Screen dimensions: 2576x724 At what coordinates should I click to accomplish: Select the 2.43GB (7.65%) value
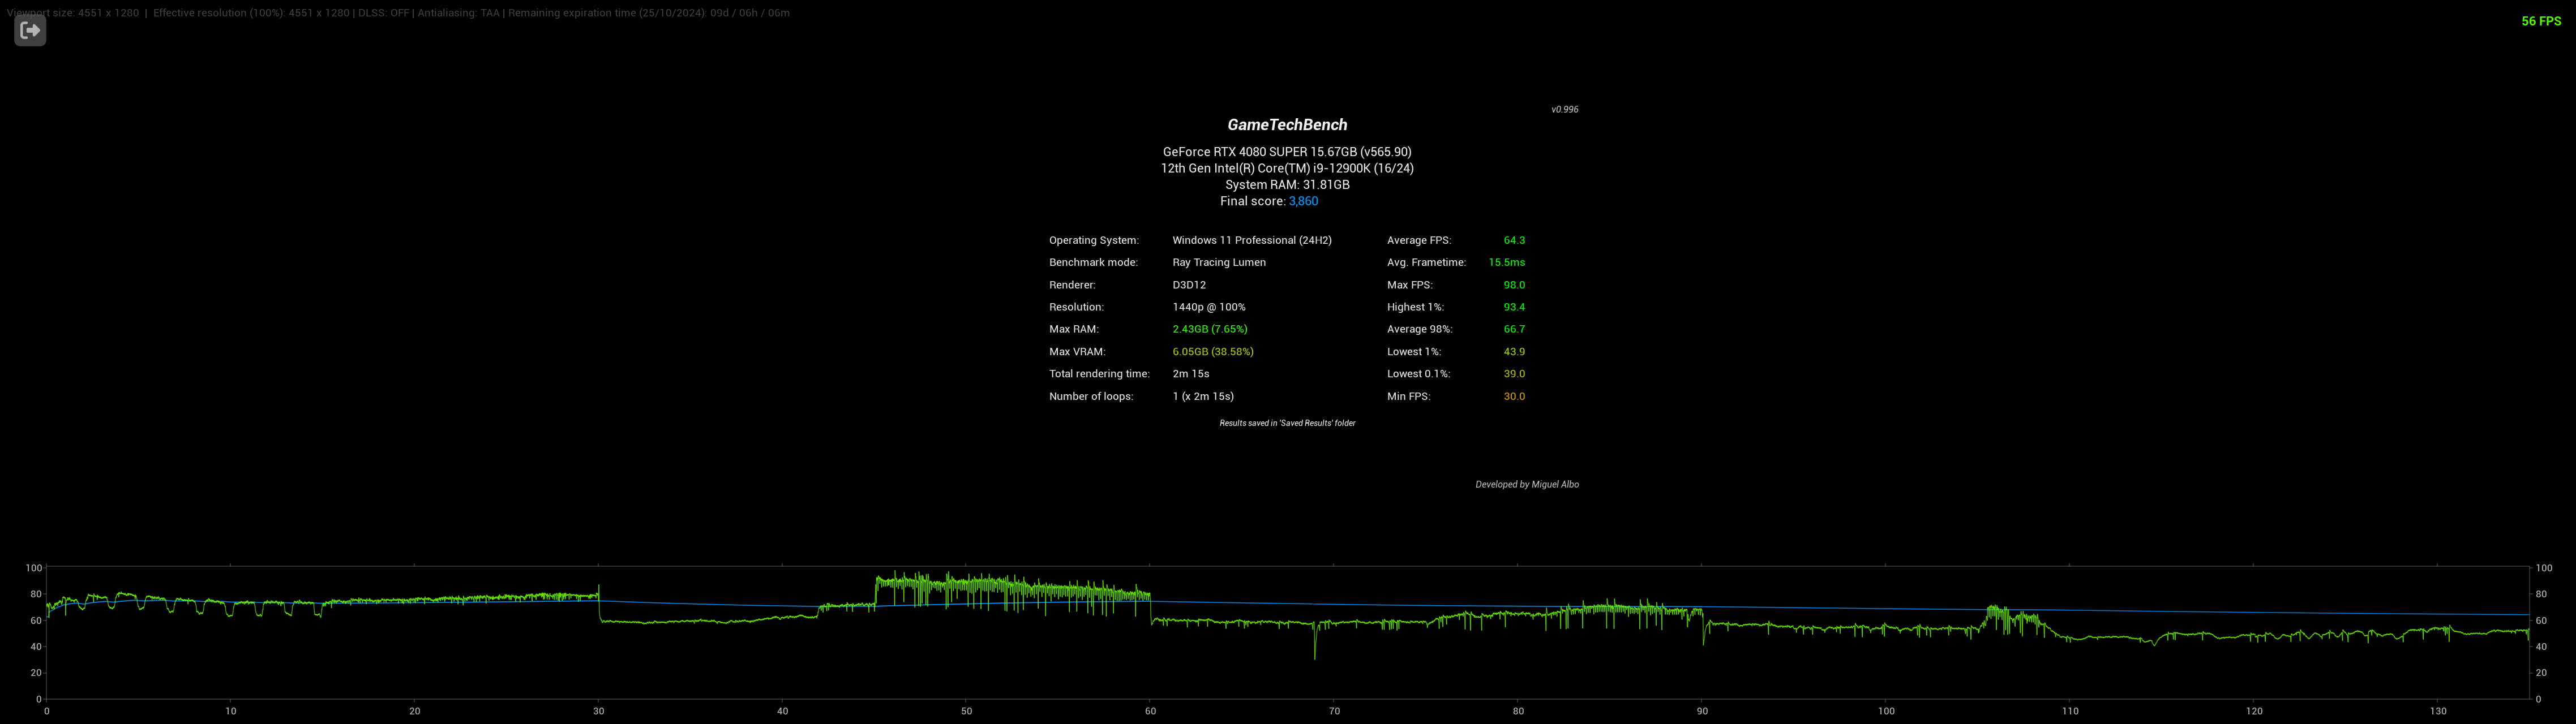pyautogui.click(x=1210, y=330)
